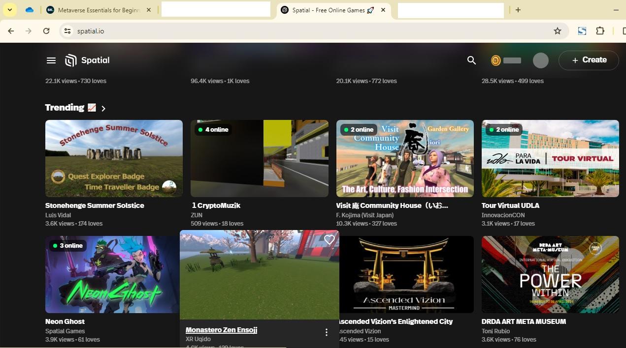This screenshot has height=348, width=626.
Task: Click creator F. Kojima (Visit Japan)
Action: click(x=365, y=215)
